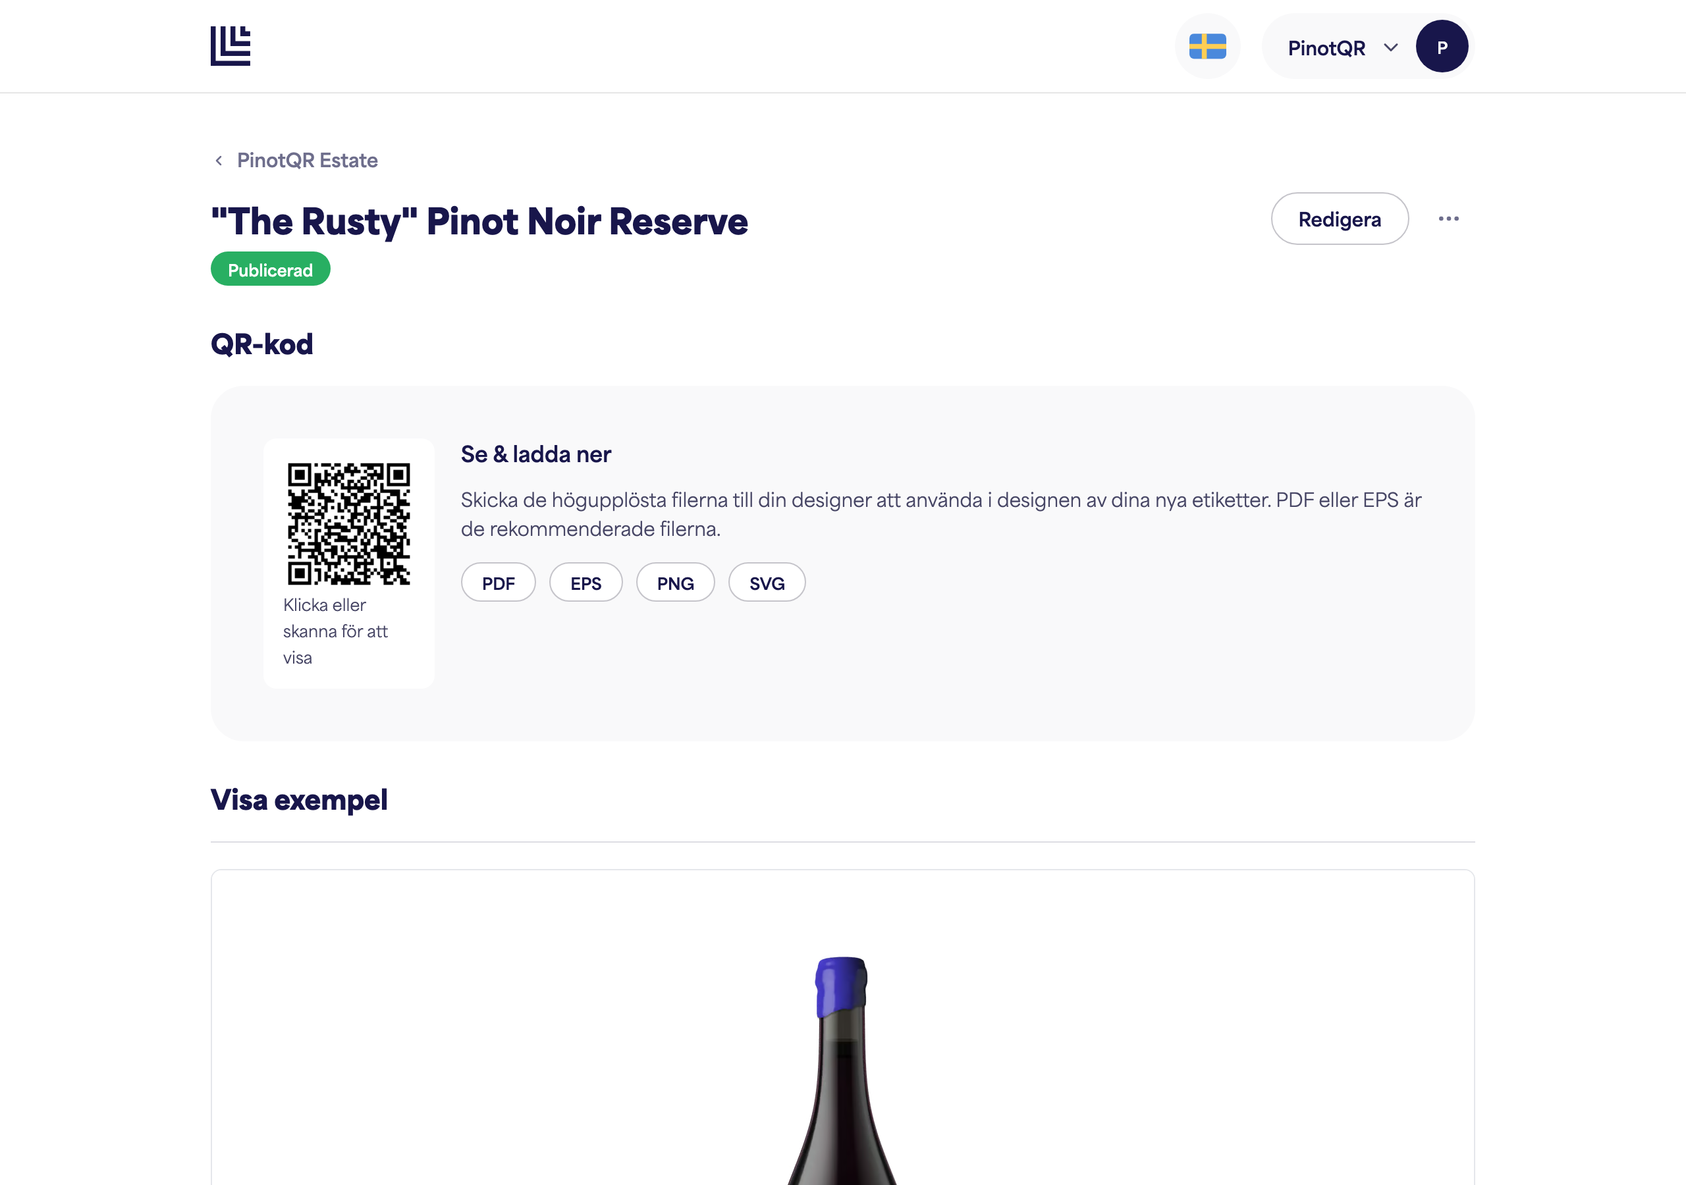Click the back chevron beside PinotQR Estate
The height and width of the screenshot is (1185, 1686).
pos(219,161)
